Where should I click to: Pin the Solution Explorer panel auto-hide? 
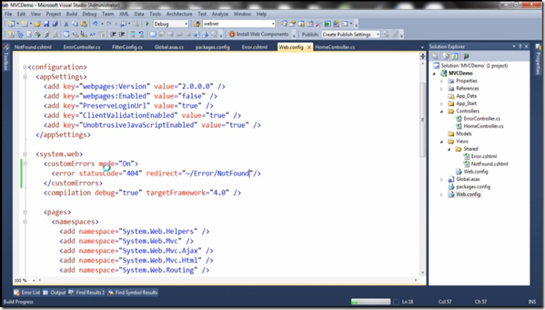pos(520,46)
